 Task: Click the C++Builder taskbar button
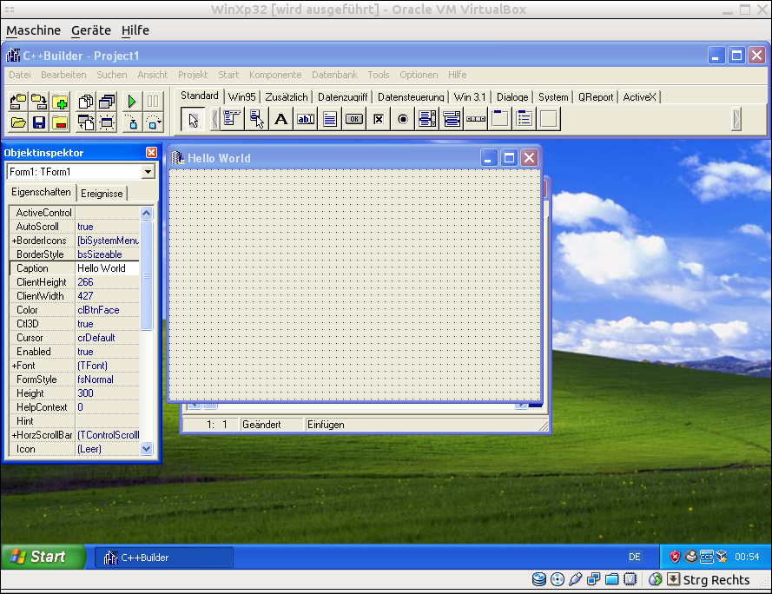pos(164,558)
